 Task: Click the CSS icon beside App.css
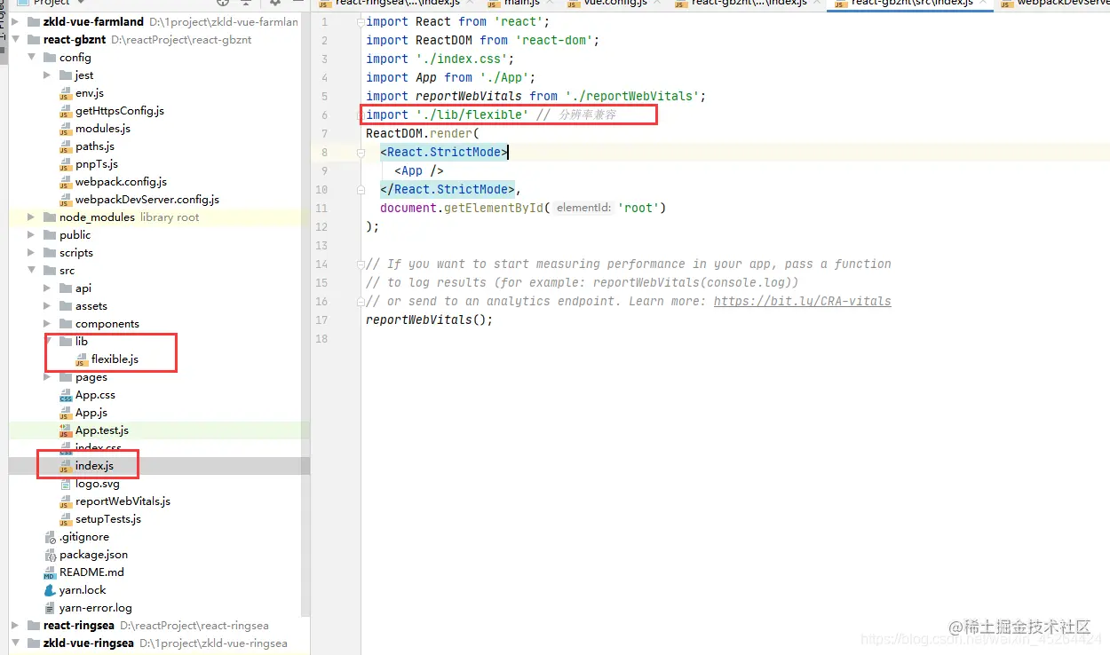pos(66,395)
